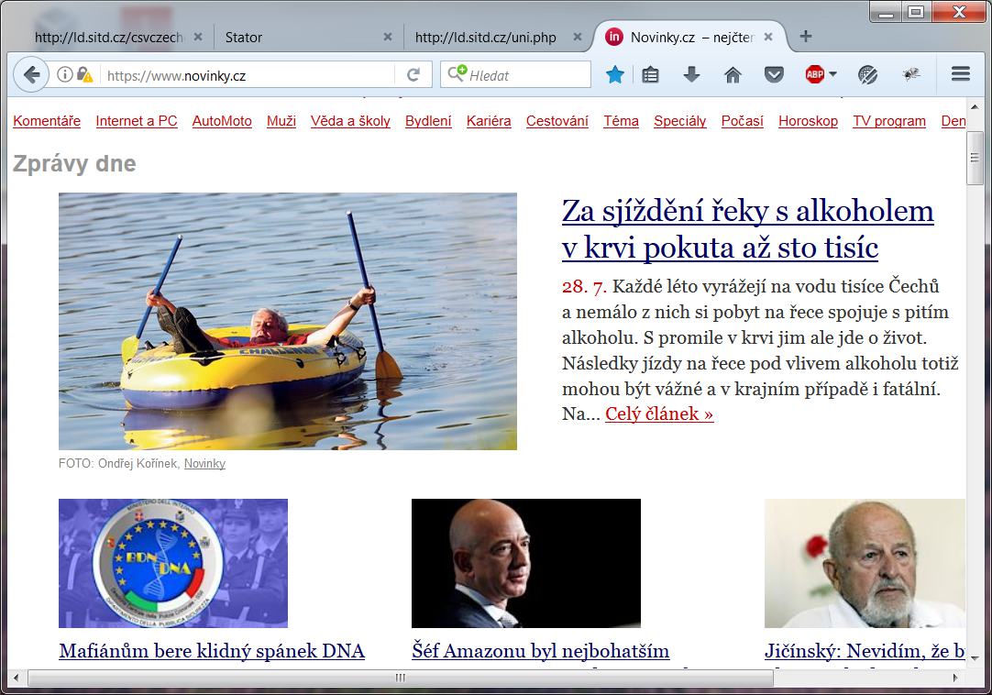992x695 pixels.
Task: Navigate back with the back arrow
Action: tap(30, 73)
